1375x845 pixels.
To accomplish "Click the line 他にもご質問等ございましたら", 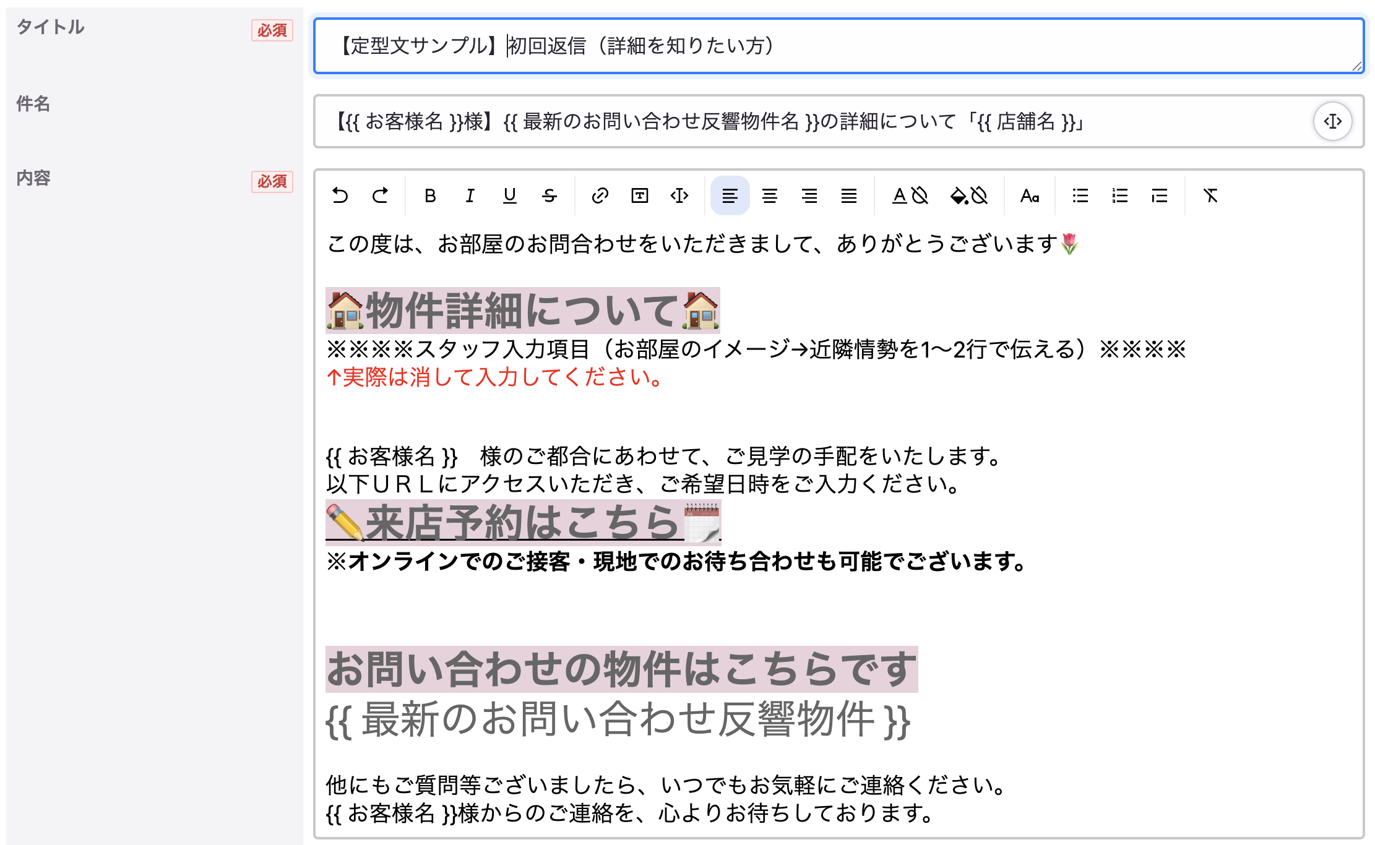I will tap(667, 785).
